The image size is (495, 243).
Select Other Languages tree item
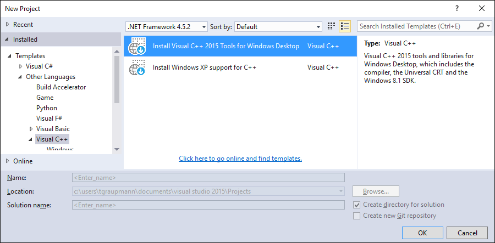(x=51, y=77)
